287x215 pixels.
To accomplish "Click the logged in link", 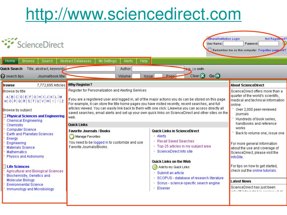I will point(101,142).
